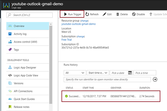Click the calendar icon in date picker
The height and width of the screenshot is (111, 167).
[x=130, y=73]
